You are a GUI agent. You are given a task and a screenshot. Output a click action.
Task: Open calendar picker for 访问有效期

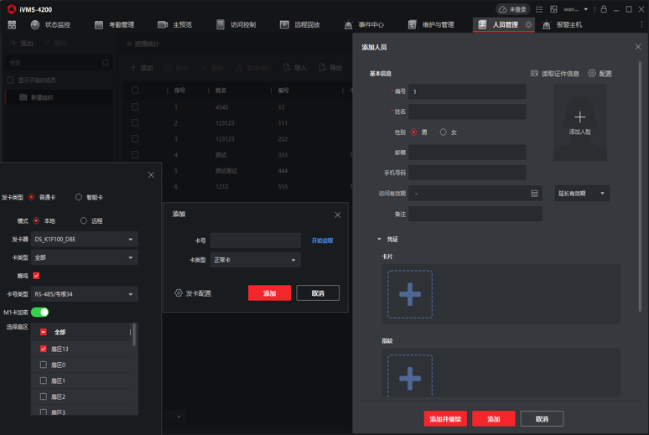coord(534,194)
